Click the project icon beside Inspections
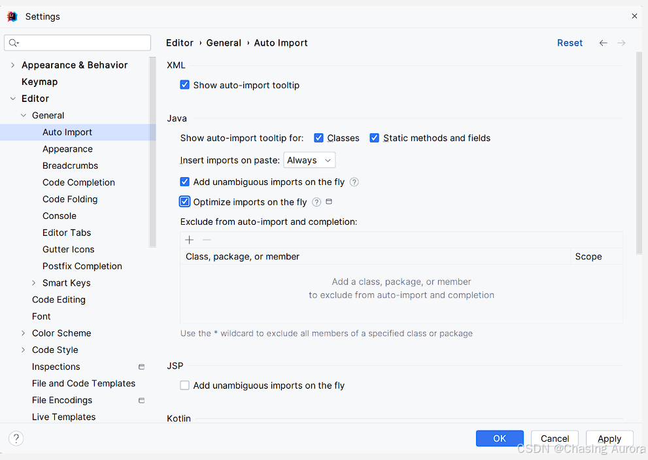Screen dimensions: 648x460 click(141, 367)
